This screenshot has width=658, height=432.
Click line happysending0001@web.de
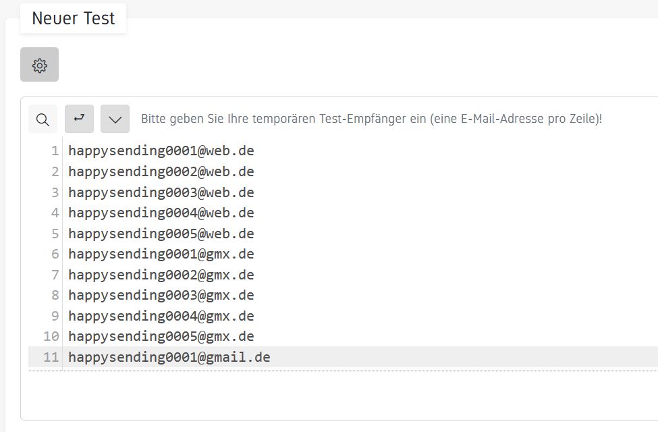click(161, 151)
